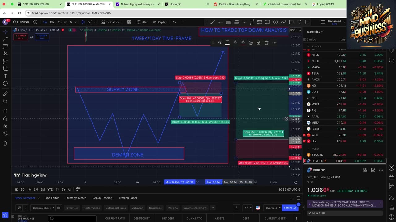Open the Pine Editor tab
Viewport: 396px width, 222px height.
click(x=52, y=198)
